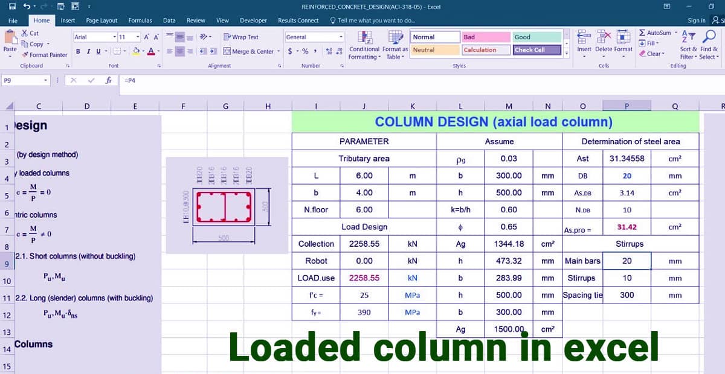Click the Redo arrow icon

point(44,7)
